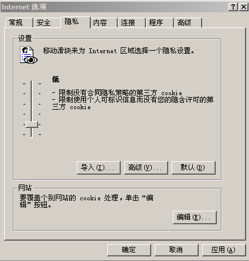Image resolution: width=249 pixels, height=261 pixels.
Task: Click the question mark help button
Action: [233, 7]
